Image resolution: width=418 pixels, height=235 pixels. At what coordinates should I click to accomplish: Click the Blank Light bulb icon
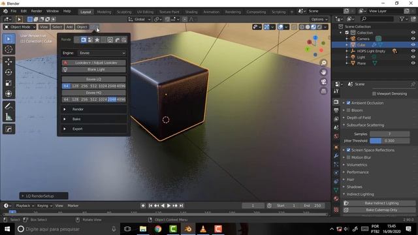coord(65,70)
